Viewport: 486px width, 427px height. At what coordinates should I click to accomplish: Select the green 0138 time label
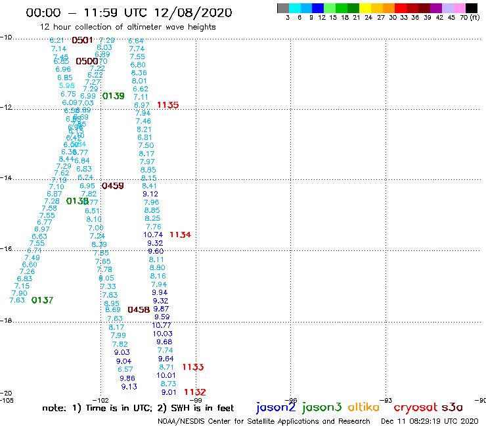pyautogui.click(x=77, y=201)
